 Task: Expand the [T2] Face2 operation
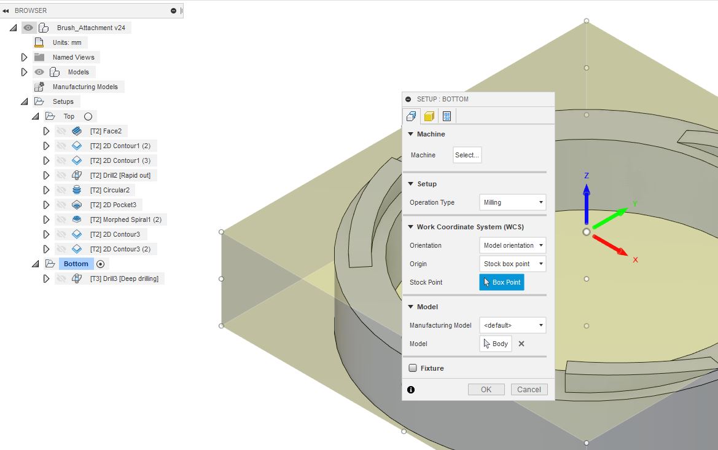click(46, 131)
